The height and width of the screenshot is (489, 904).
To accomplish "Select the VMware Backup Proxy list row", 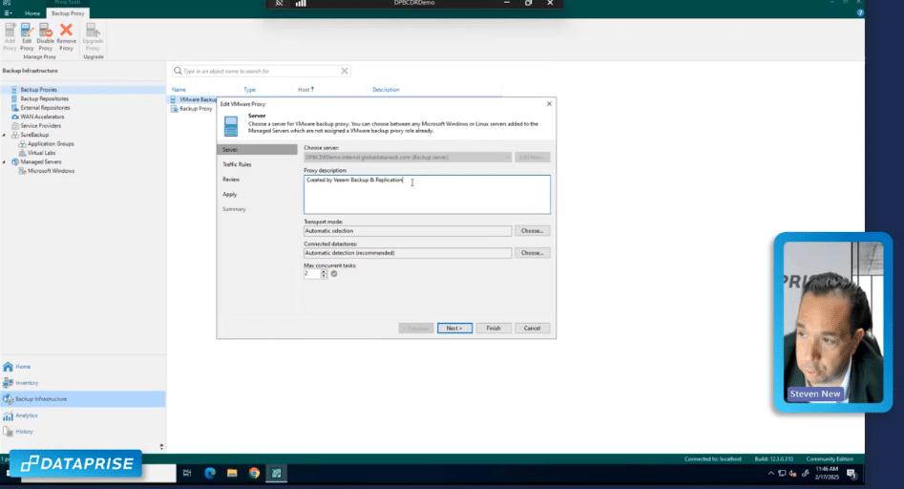I will tap(194, 99).
